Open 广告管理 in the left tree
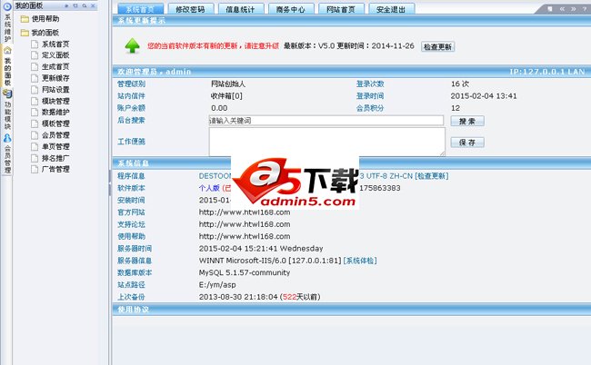The width and height of the screenshot is (591, 365). pos(55,169)
